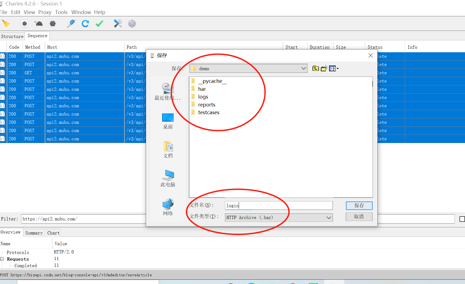Image resolution: width=465 pixels, height=284 pixels.
Task: Switch to the Overview tab
Action: pos(11,232)
